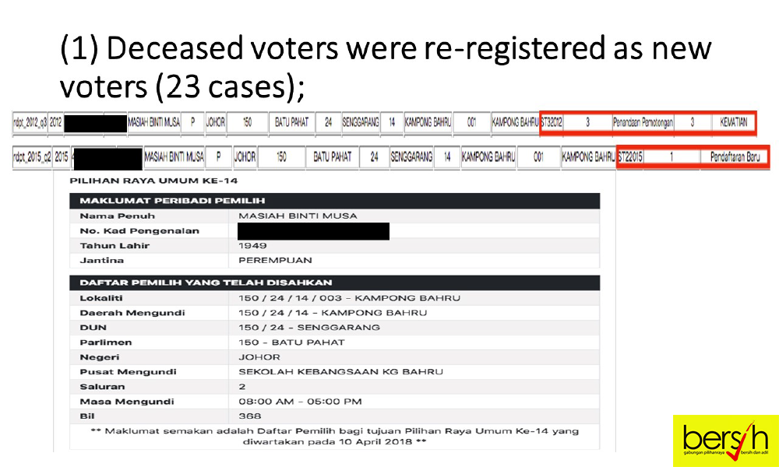
Task: Click the ST22015 cell in the second row
Action: [630, 157]
